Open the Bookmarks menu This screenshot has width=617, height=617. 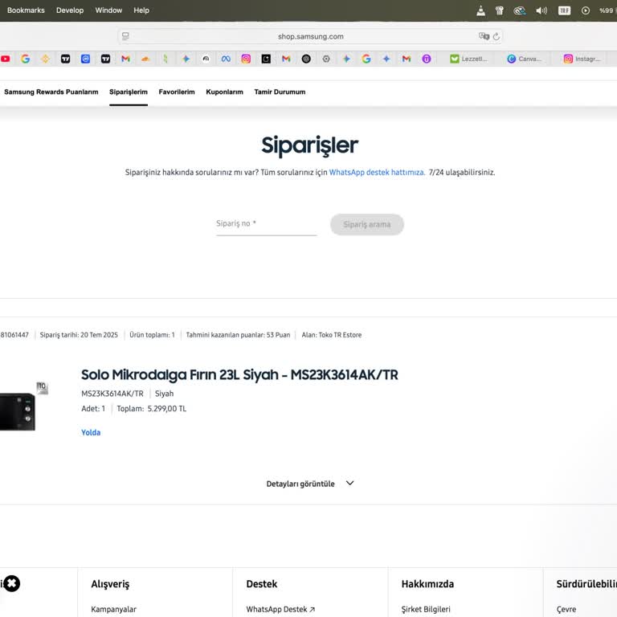[x=26, y=10]
